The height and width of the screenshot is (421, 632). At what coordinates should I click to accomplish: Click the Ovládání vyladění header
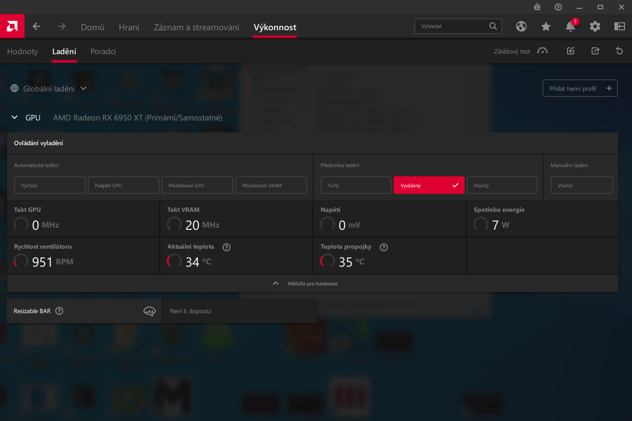pos(39,143)
